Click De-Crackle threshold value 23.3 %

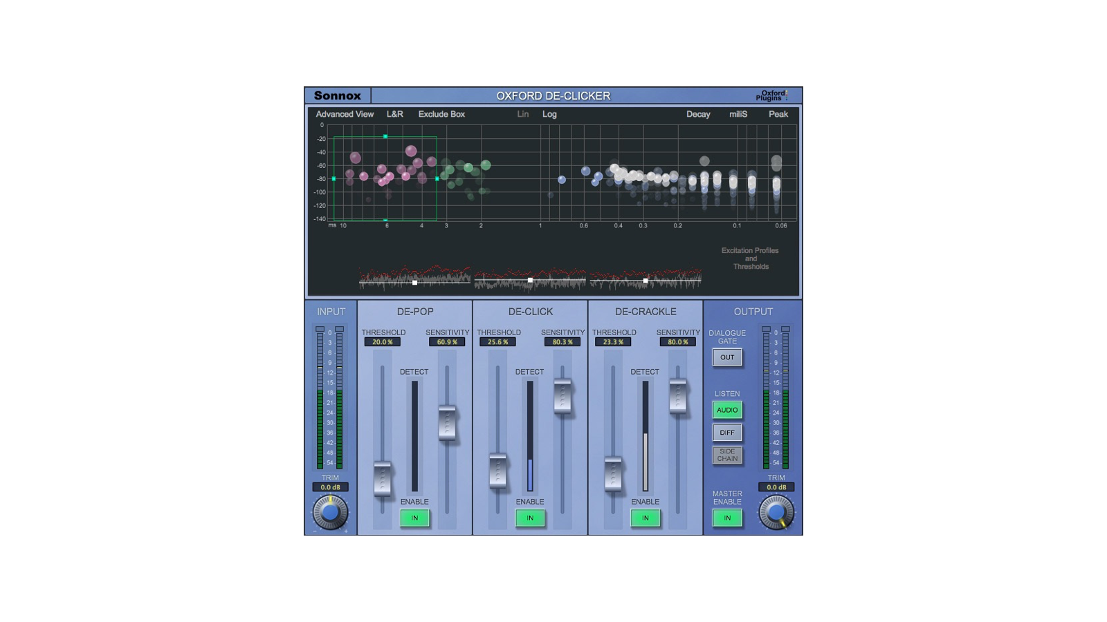coord(613,342)
